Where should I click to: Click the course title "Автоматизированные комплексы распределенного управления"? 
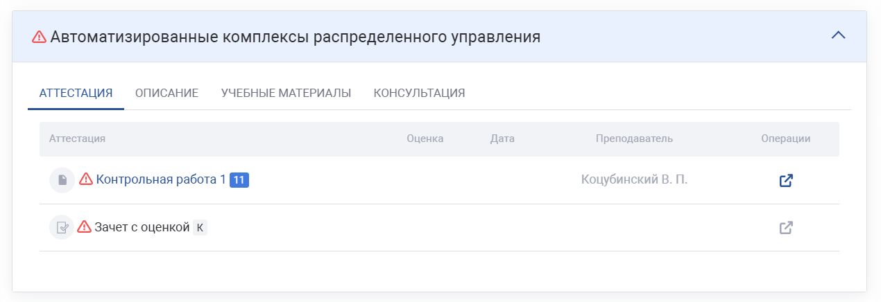(x=296, y=37)
